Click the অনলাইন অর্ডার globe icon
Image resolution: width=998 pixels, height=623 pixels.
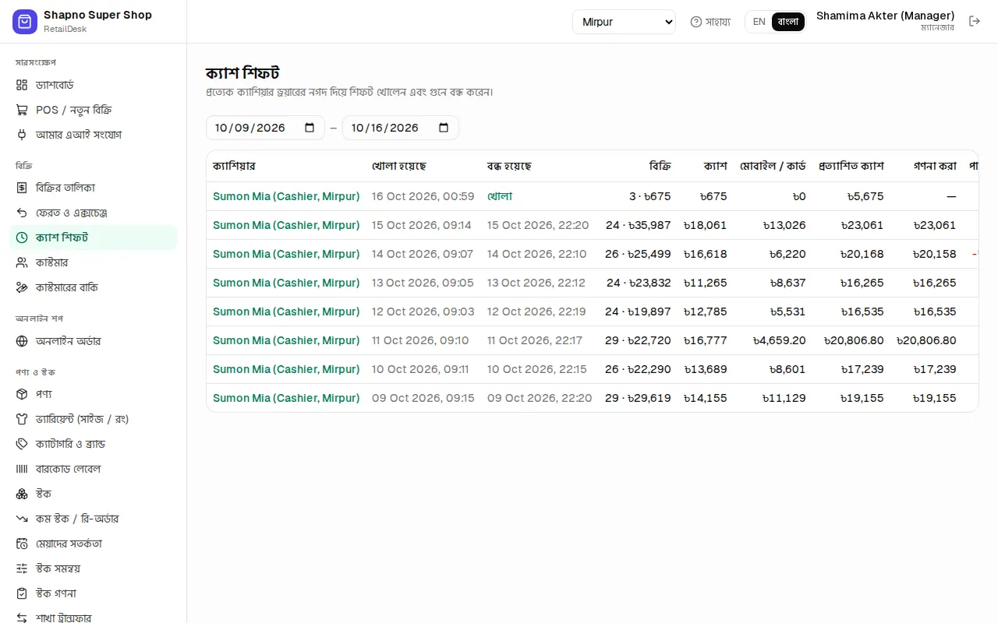click(22, 341)
